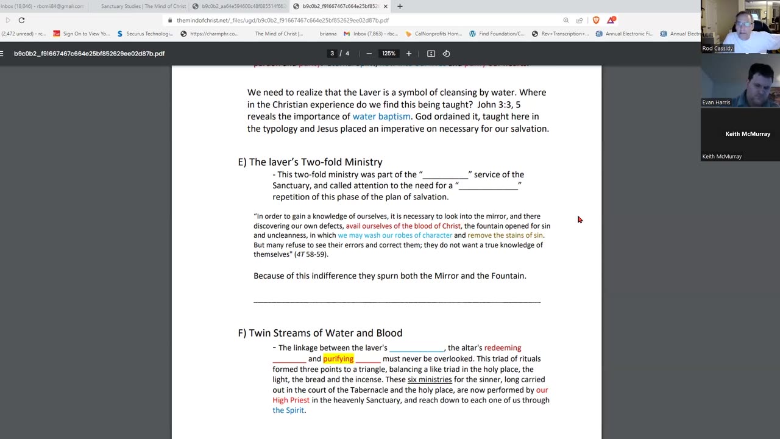Open Securus Technologi... bookmark
780x439 pixels.
click(x=146, y=34)
